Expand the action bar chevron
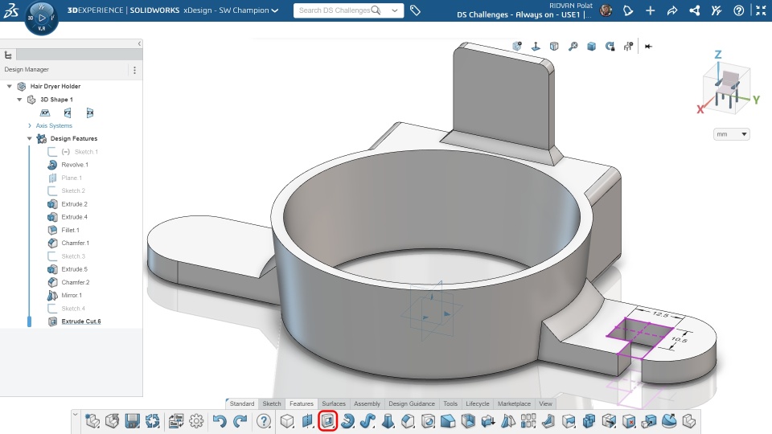772x434 pixels. tap(76, 415)
